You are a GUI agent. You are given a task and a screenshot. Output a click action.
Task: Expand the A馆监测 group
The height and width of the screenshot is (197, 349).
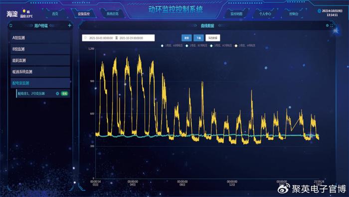click(x=40, y=38)
